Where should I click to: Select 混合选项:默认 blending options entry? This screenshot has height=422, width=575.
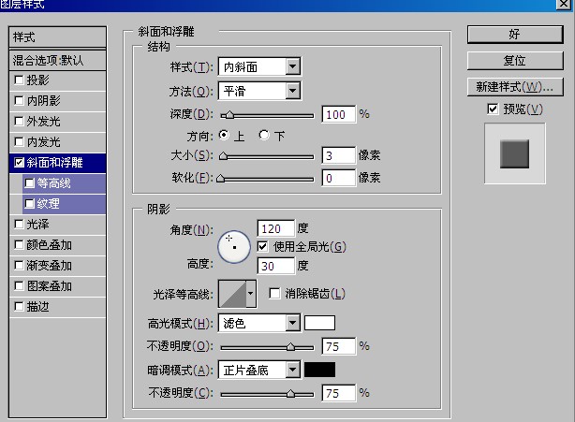[57, 60]
